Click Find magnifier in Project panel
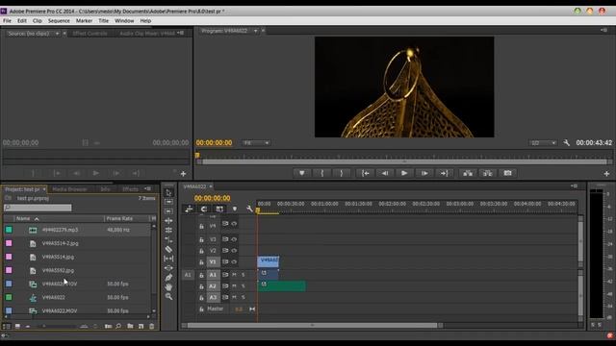This screenshot has width=616, height=346. 118,326
